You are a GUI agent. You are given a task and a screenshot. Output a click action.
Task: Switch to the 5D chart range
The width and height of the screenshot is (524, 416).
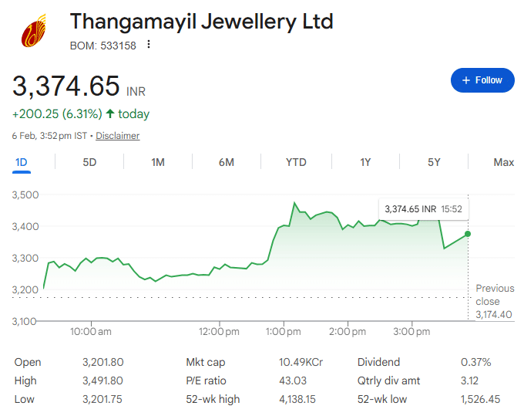89,162
